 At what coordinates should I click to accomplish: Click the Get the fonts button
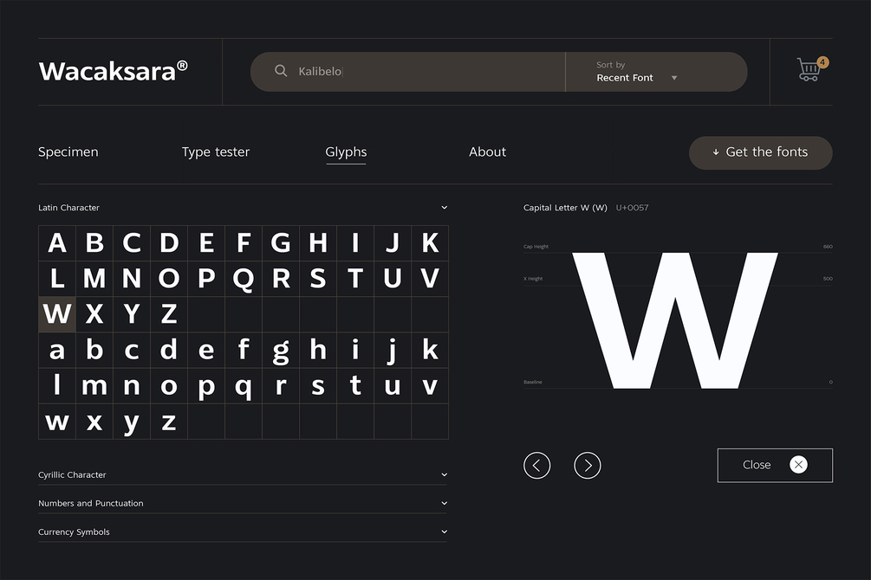[760, 152]
